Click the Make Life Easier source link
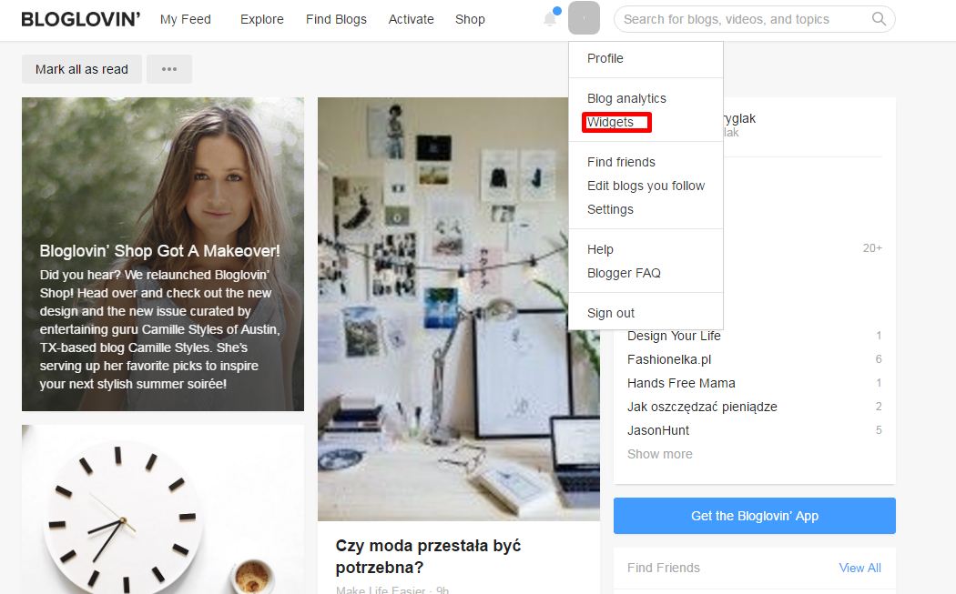The width and height of the screenshot is (956, 594). point(381,589)
